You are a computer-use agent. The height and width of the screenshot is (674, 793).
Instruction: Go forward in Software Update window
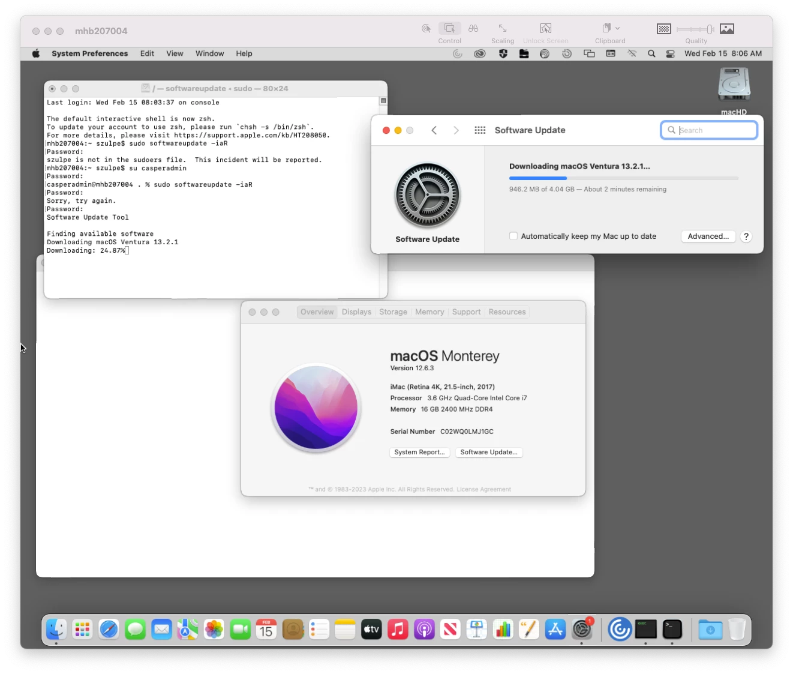[x=456, y=130]
